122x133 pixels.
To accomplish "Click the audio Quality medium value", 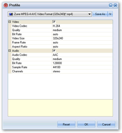I will click(x=57, y=59).
